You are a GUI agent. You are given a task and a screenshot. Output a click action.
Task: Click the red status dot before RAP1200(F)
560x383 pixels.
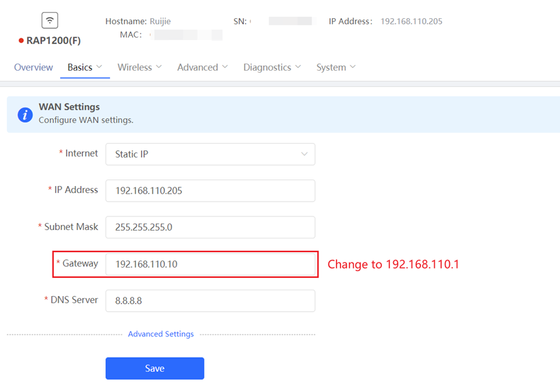[21, 40]
